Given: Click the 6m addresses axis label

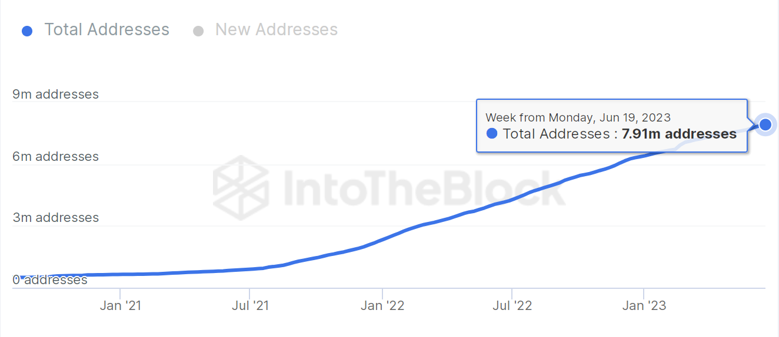Looking at the screenshot, I should point(56,157).
